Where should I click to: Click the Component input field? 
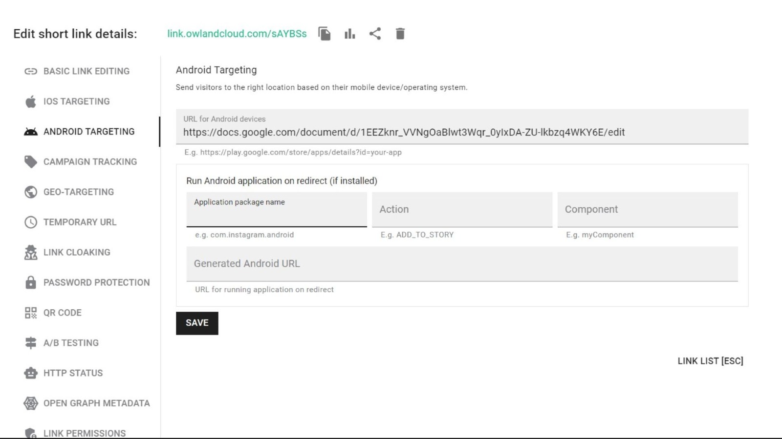coord(648,210)
